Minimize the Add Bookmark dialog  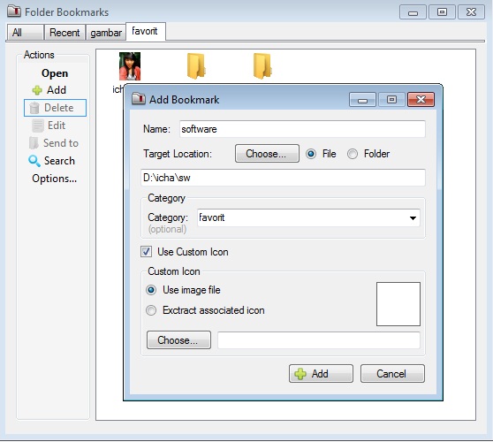pyautogui.click(x=362, y=99)
